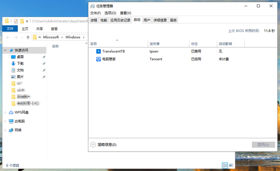
Task: Switch to the 用户 tab
Action: pyautogui.click(x=147, y=20)
